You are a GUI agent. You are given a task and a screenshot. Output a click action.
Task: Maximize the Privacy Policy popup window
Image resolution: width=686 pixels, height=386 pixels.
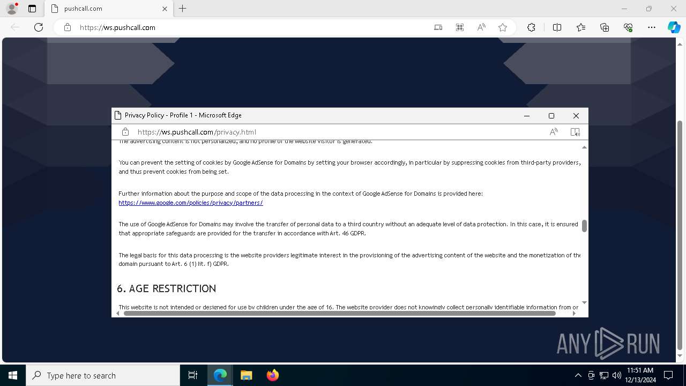coord(551,116)
